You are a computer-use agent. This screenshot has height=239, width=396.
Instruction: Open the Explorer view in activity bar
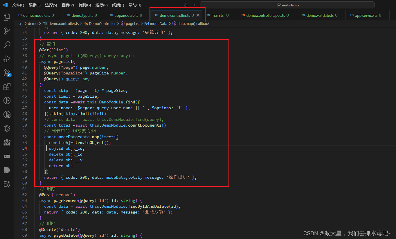[x=7, y=17]
